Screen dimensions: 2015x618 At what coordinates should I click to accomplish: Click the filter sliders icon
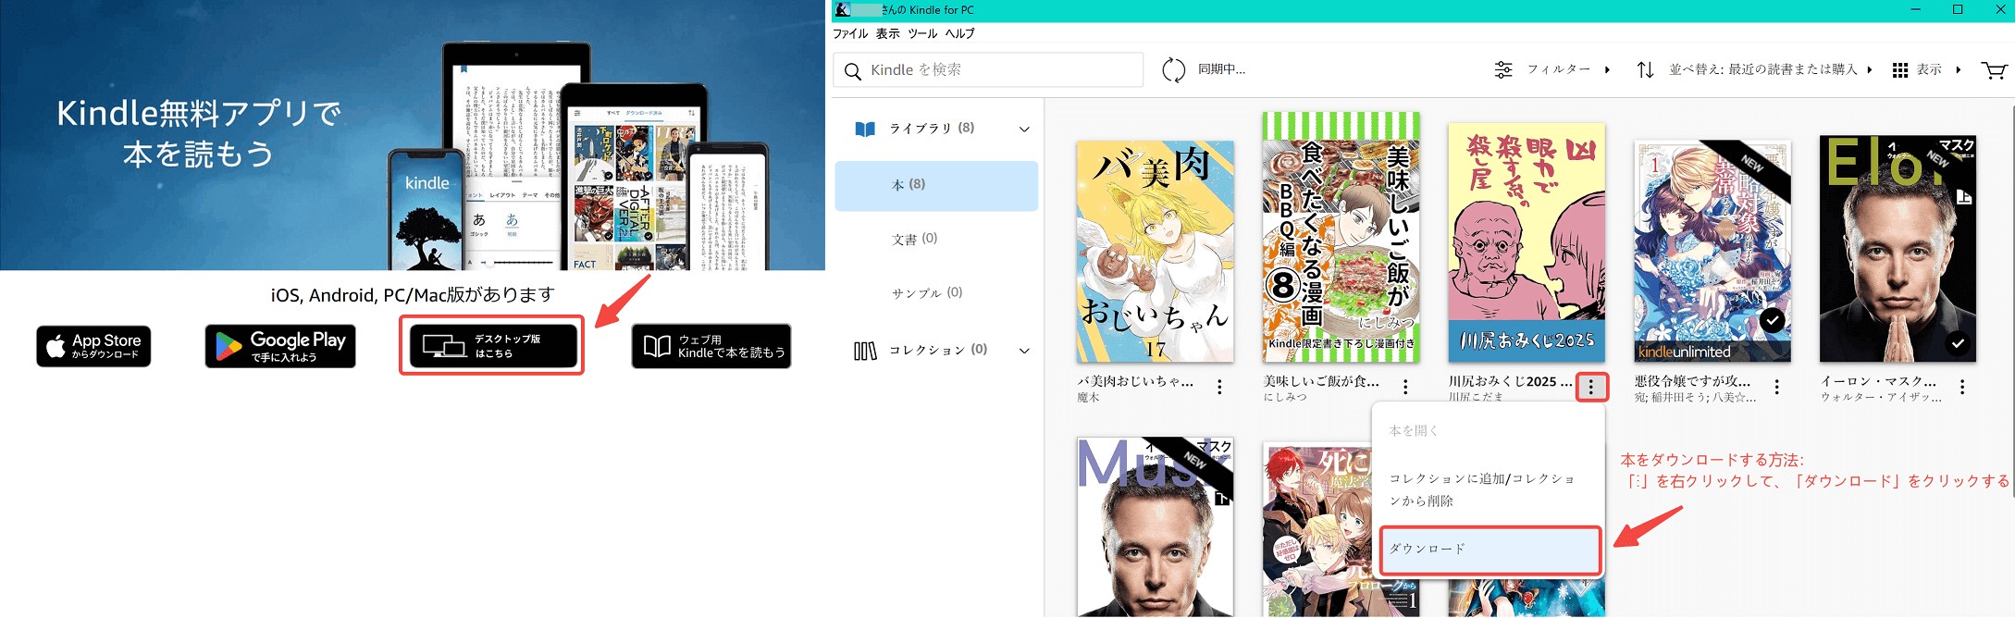coord(1503,69)
